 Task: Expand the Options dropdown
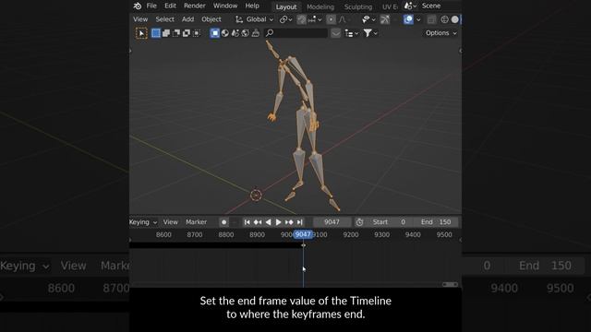441,33
